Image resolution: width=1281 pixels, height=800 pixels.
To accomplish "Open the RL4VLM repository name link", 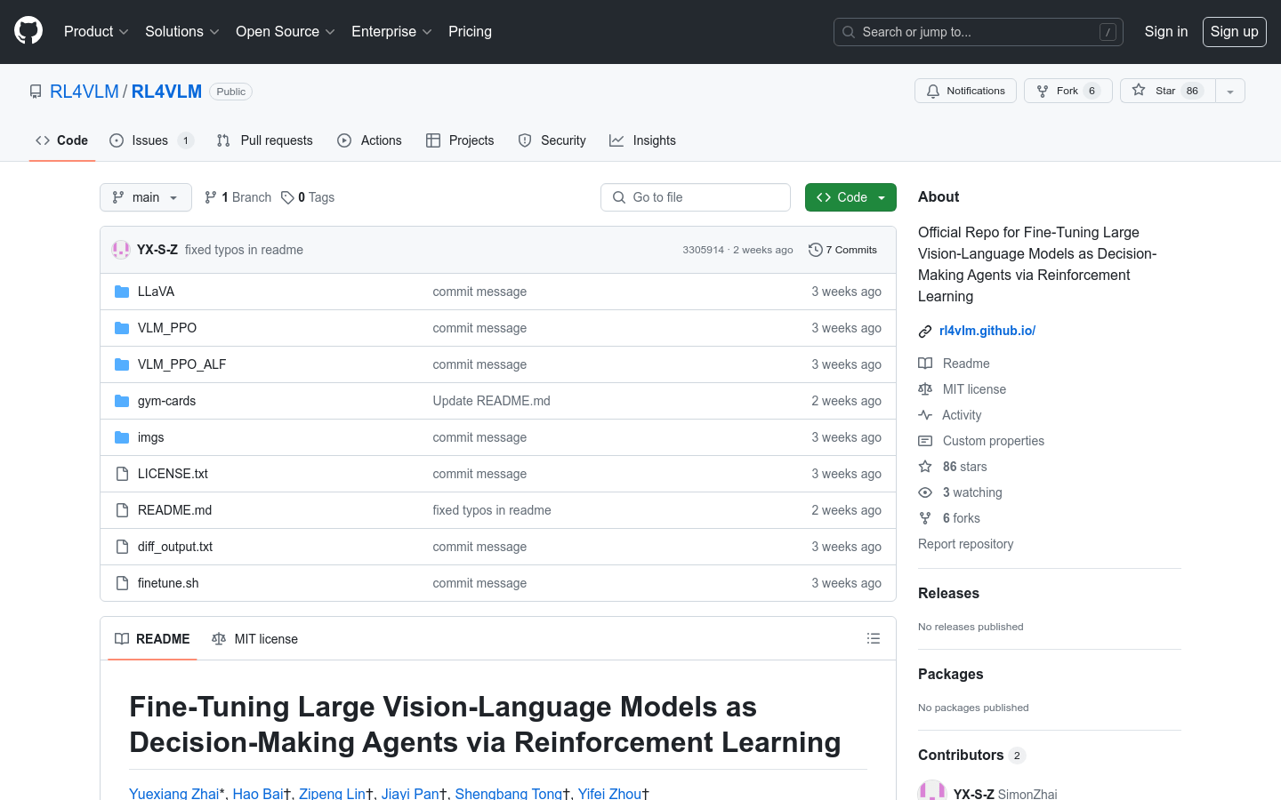I will [166, 92].
